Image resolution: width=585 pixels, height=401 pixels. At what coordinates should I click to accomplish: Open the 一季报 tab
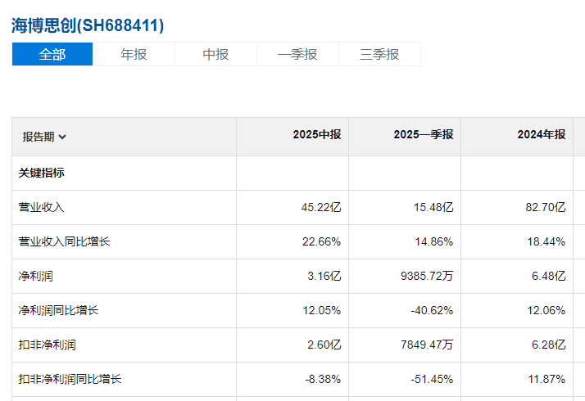point(297,55)
